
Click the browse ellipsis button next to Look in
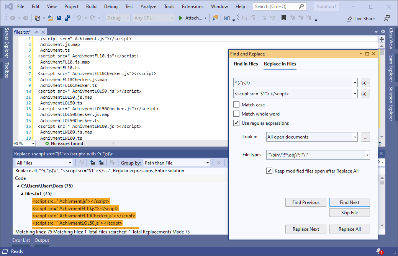coord(365,137)
